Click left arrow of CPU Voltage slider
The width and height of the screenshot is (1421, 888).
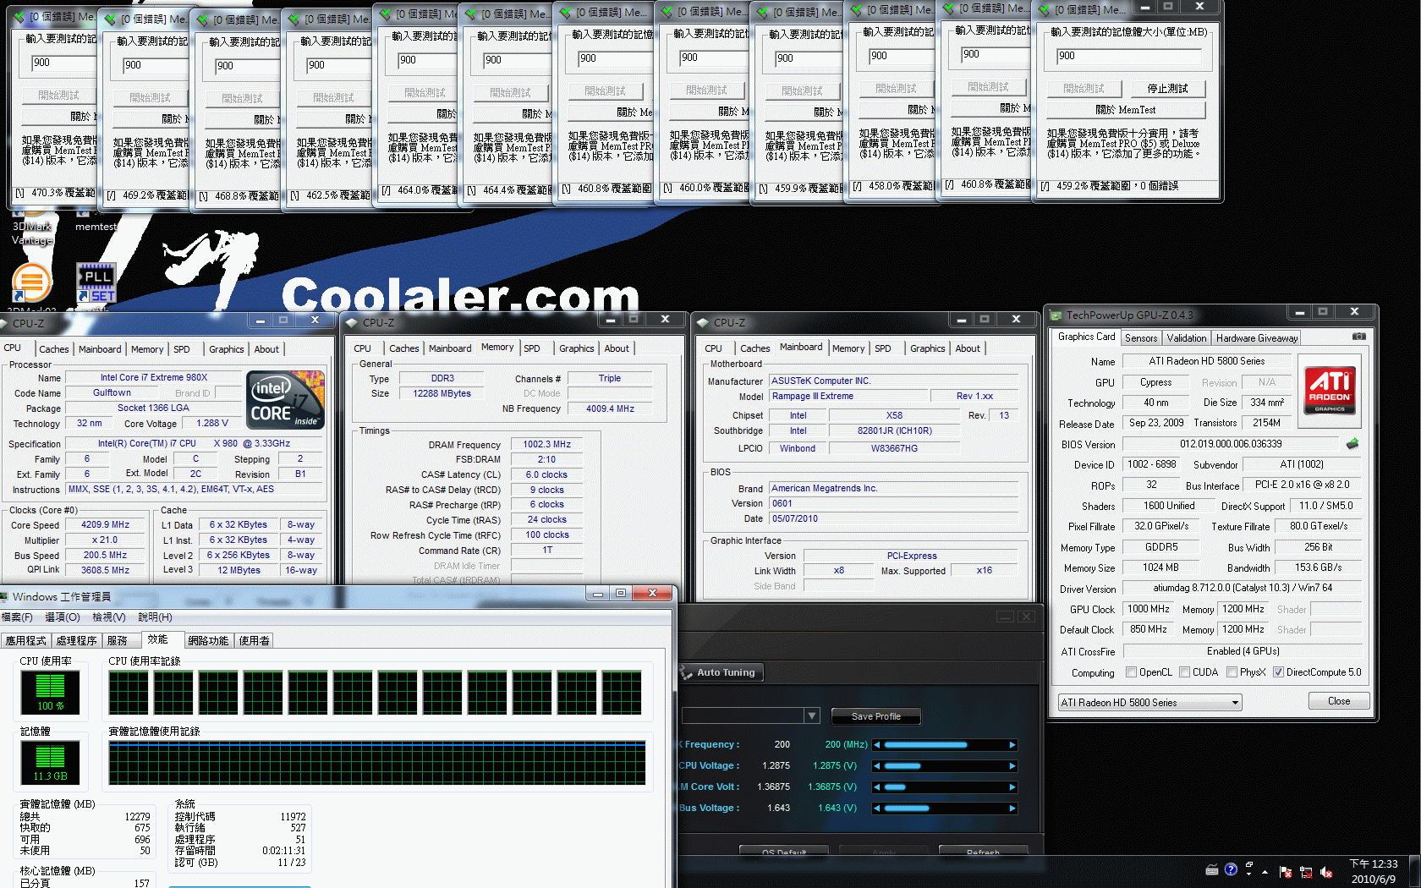pos(877,766)
